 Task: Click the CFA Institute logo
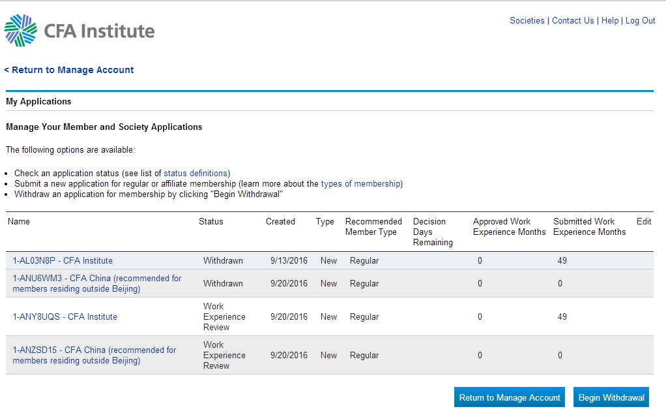pyautogui.click(x=80, y=31)
